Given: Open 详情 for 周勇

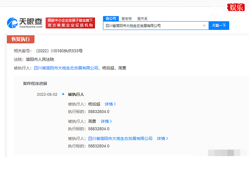Looking at the screenshot, I should pos(106,121).
